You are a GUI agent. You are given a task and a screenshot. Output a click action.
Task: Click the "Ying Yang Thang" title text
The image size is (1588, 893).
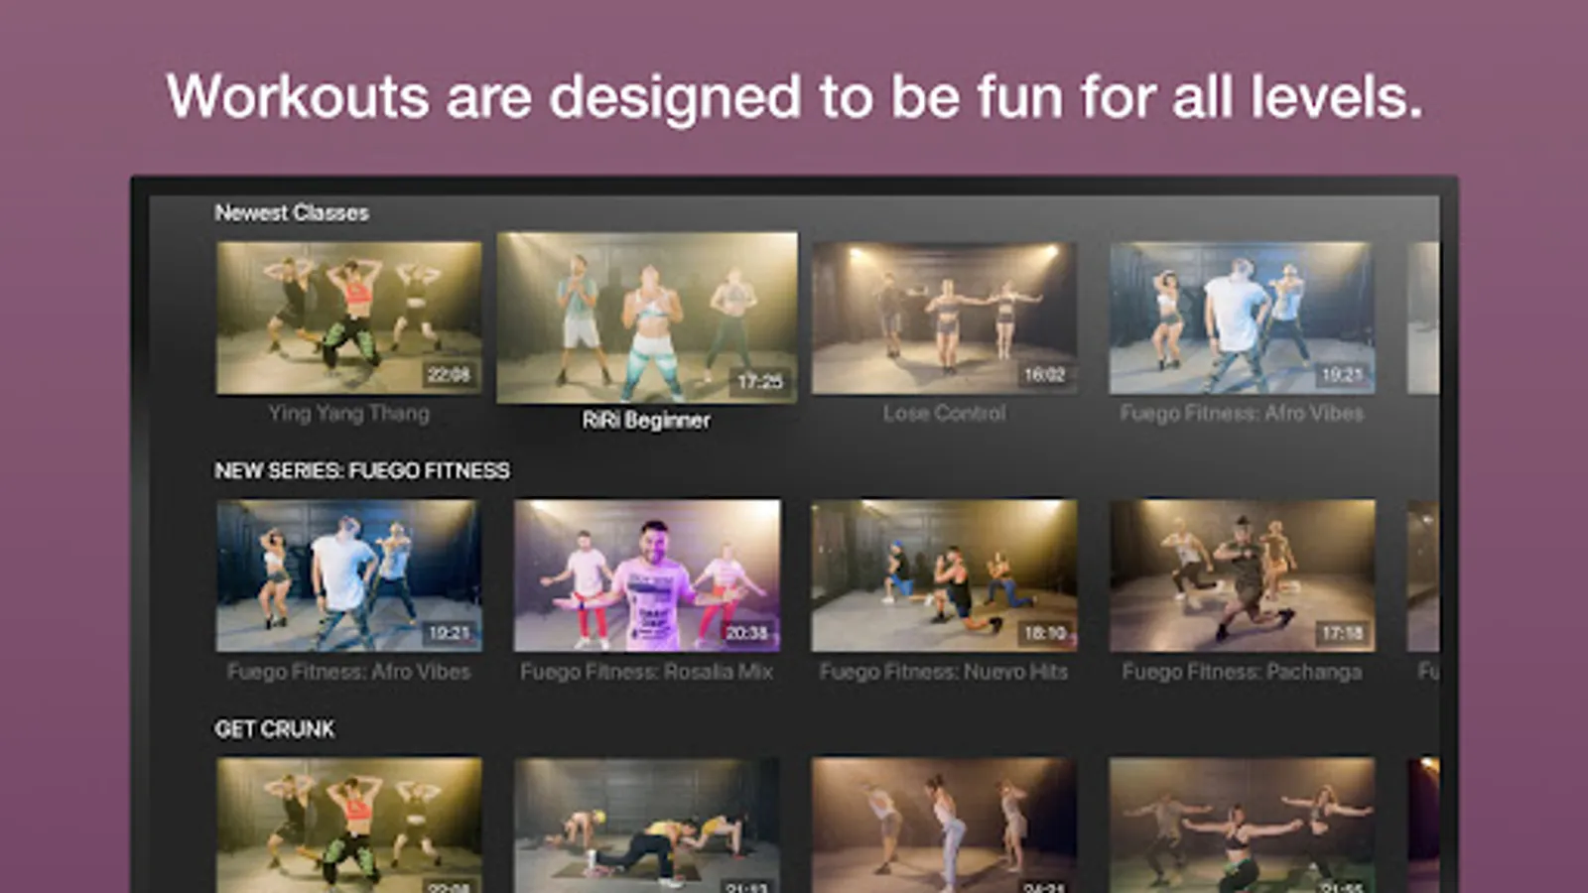pos(348,413)
